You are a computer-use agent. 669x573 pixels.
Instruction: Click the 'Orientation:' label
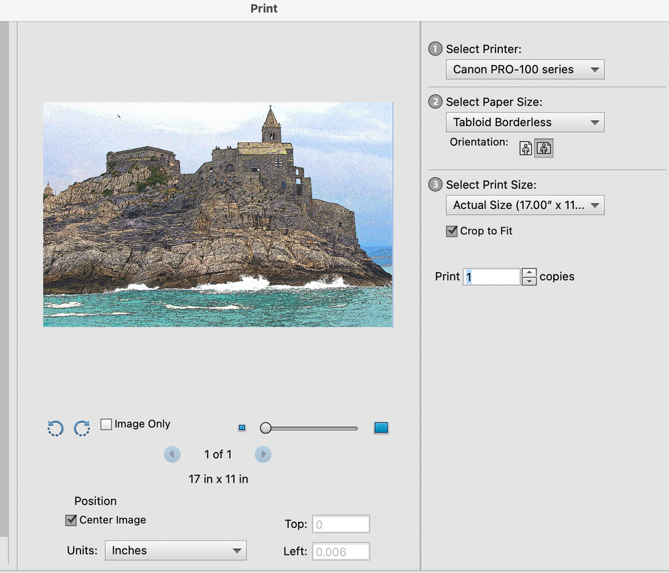pyautogui.click(x=479, y=142)
